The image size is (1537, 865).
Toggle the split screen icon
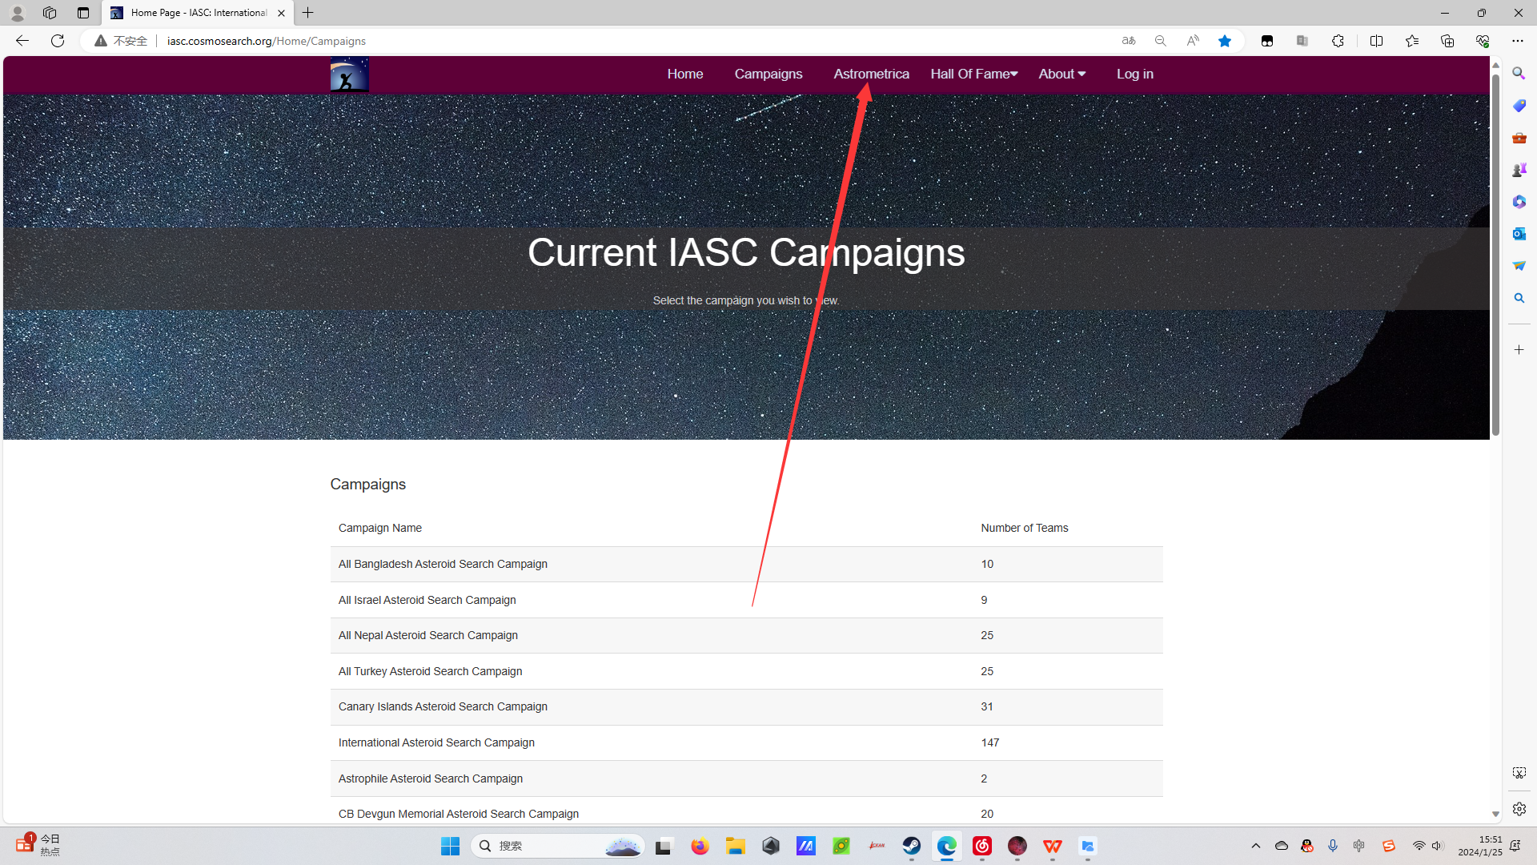[1377, 41]
